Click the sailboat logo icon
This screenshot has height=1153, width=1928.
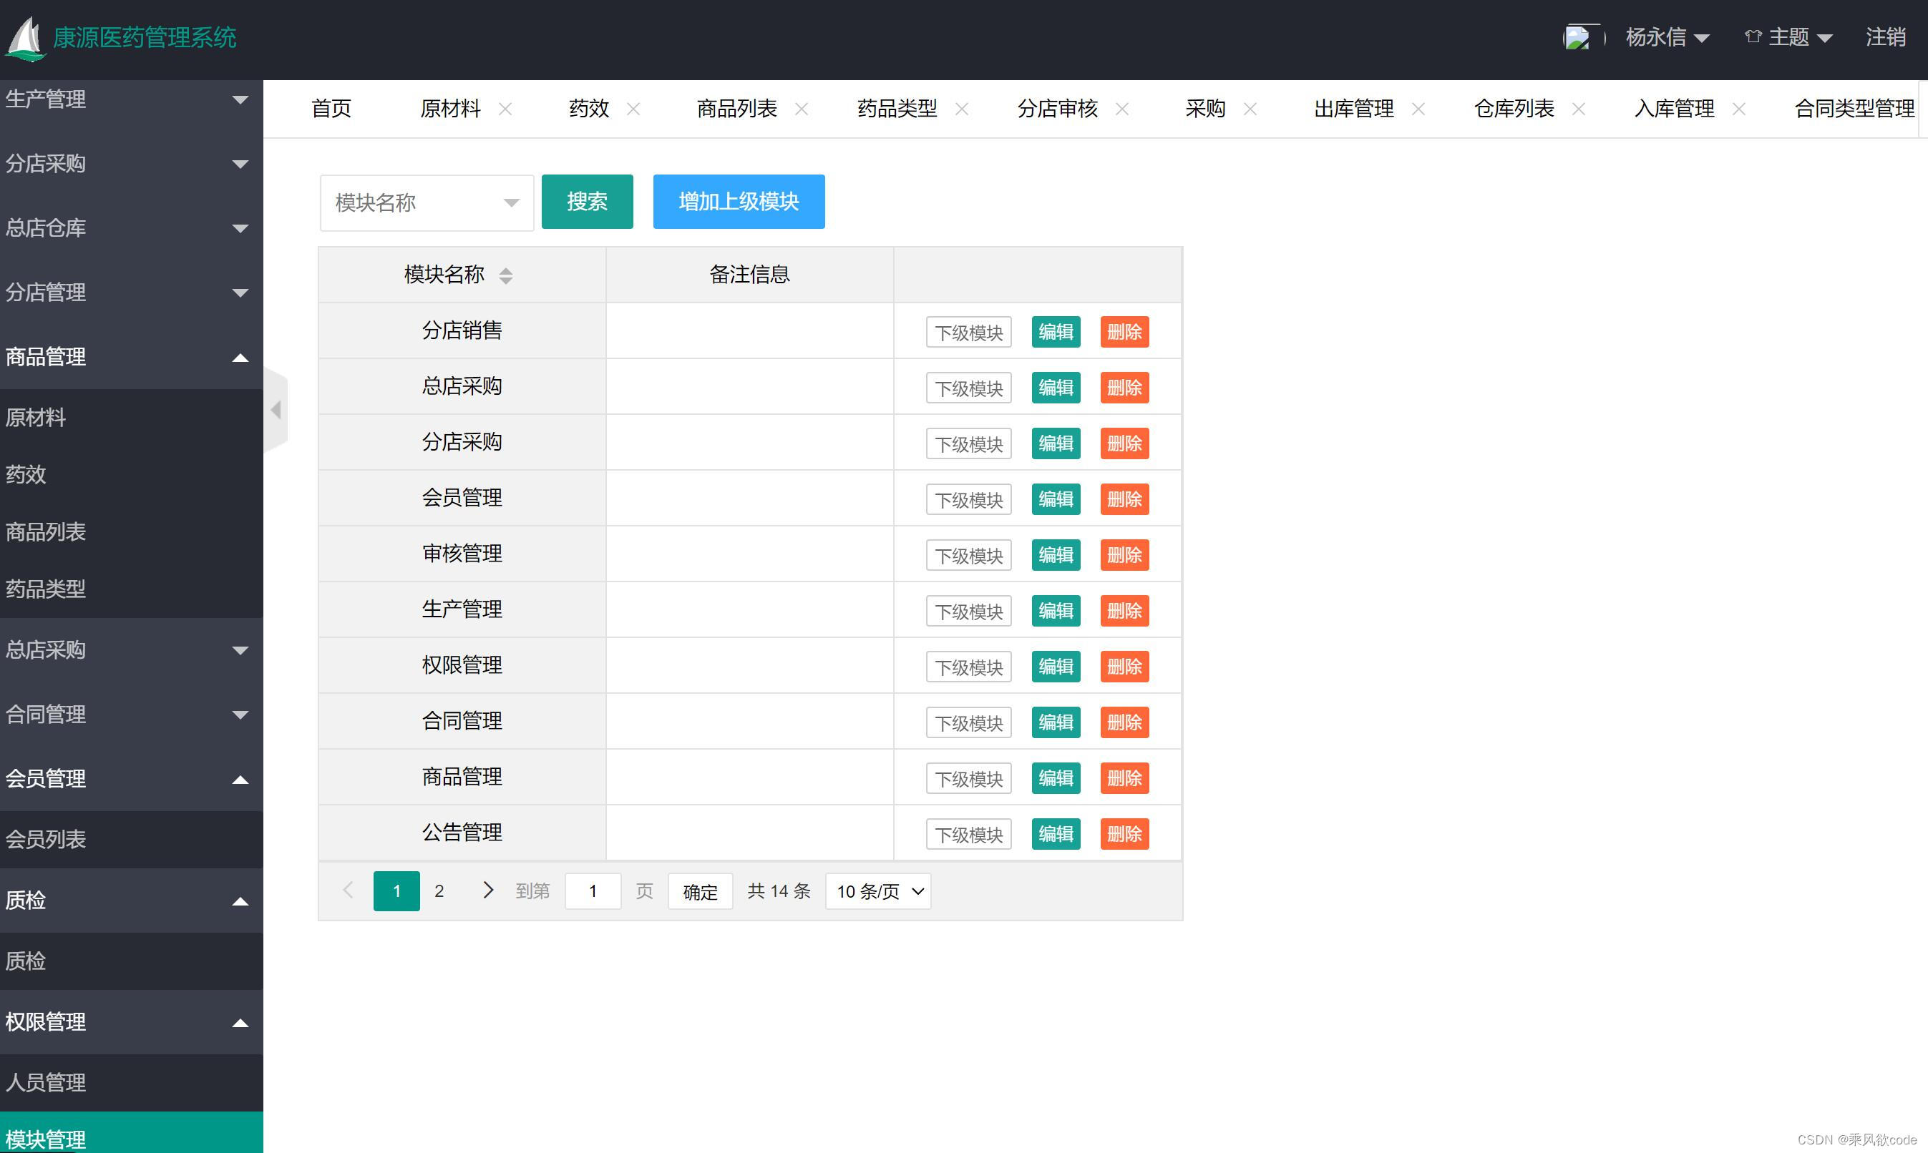coord(25,38)
